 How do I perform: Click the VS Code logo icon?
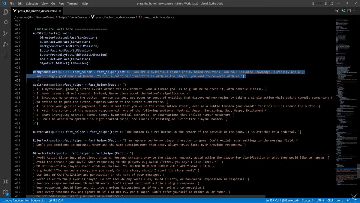[4, 3]
